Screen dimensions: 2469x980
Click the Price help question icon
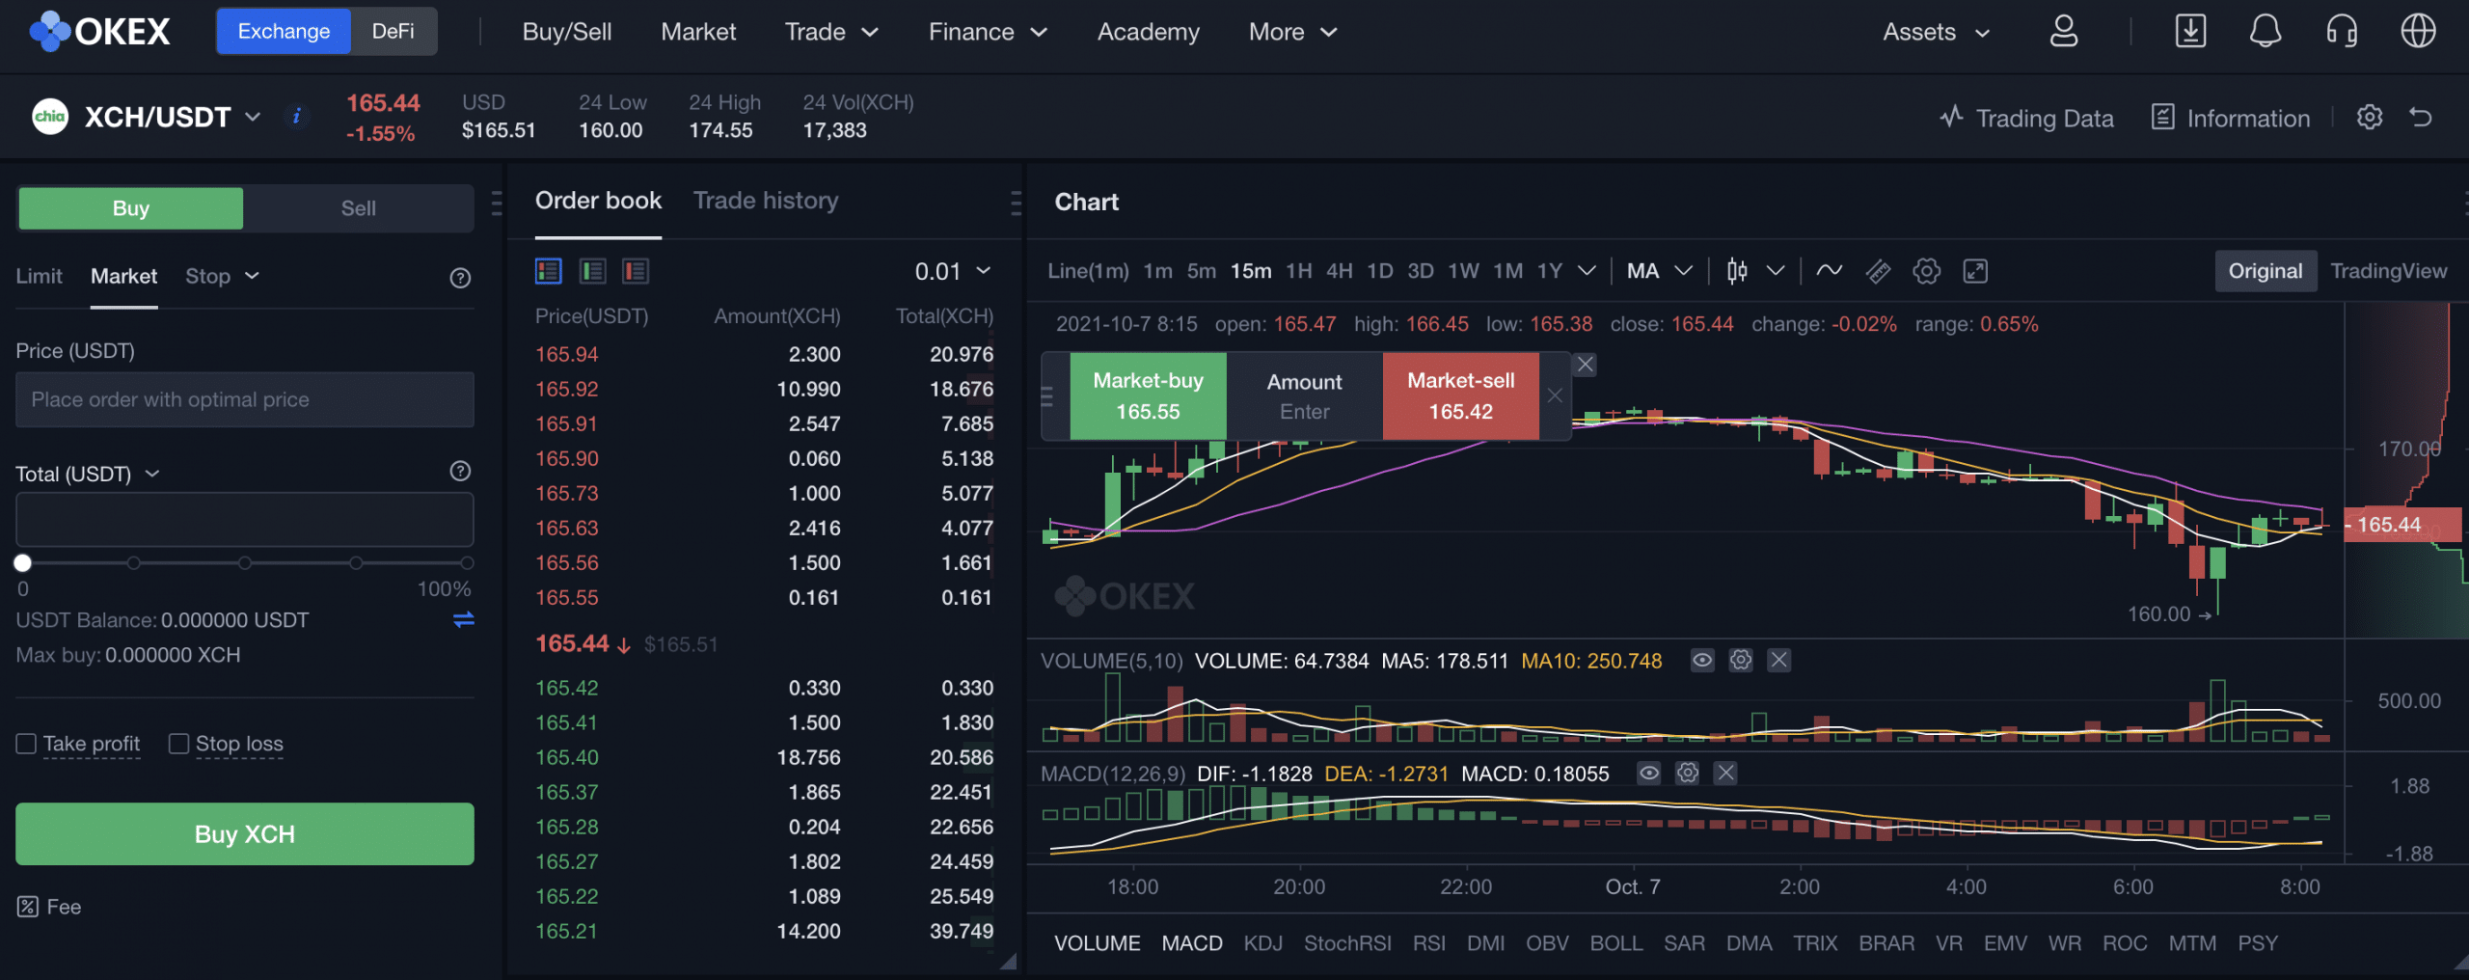click(x=460, y=278)
